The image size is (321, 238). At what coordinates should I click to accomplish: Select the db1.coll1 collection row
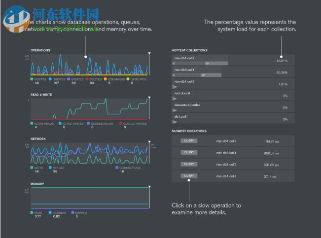233,118
